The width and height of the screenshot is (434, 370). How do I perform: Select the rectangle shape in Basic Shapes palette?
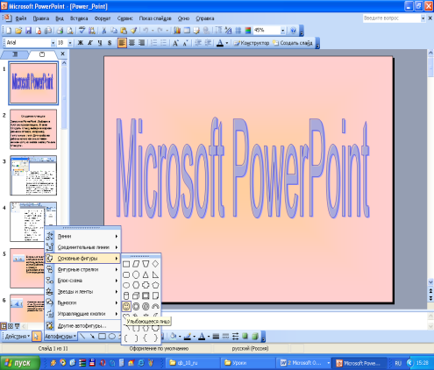126,264
